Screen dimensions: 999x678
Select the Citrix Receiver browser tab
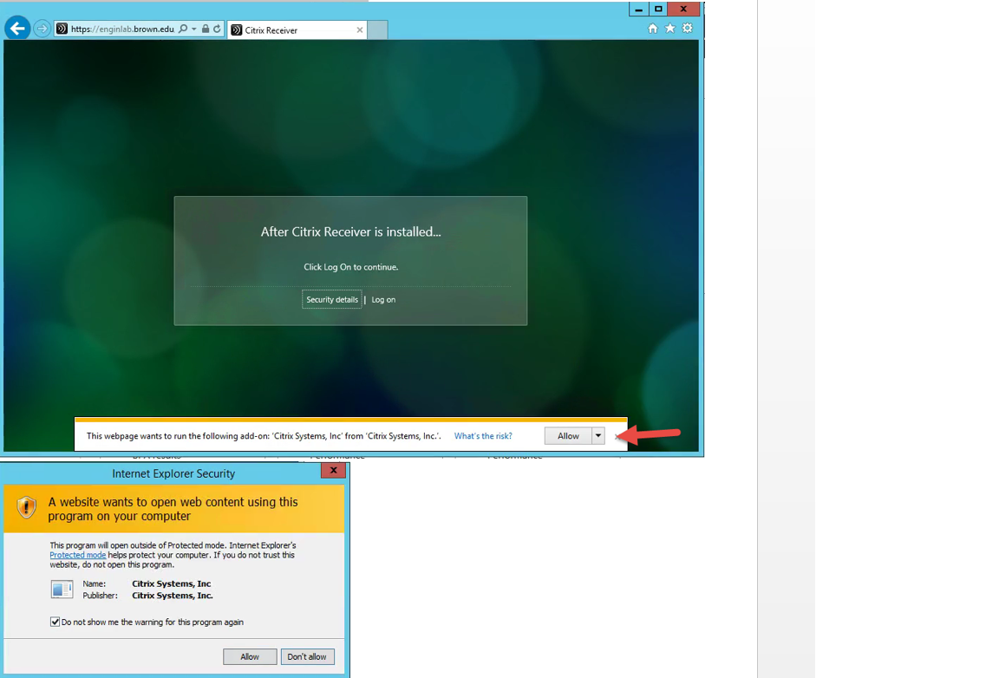tap(297, 30)
